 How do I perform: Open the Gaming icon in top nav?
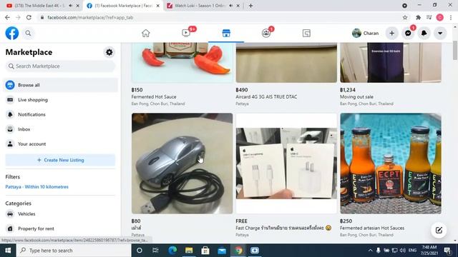[306, 34]
